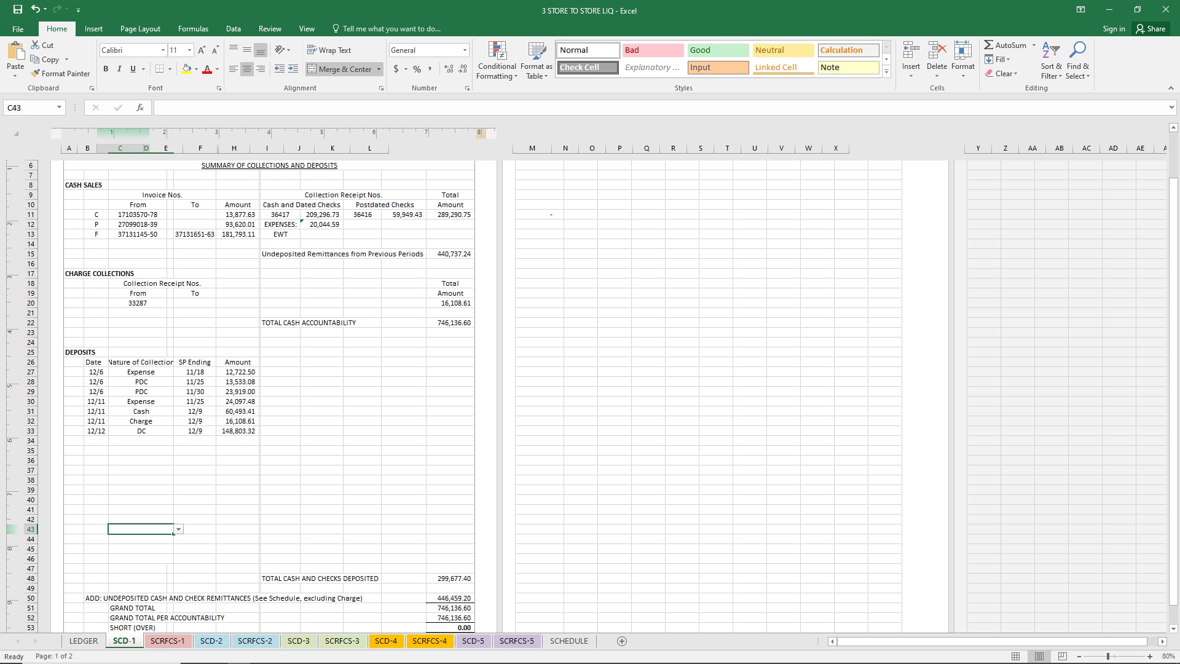
Task: Click the Share button
Action: (1150, 29)
